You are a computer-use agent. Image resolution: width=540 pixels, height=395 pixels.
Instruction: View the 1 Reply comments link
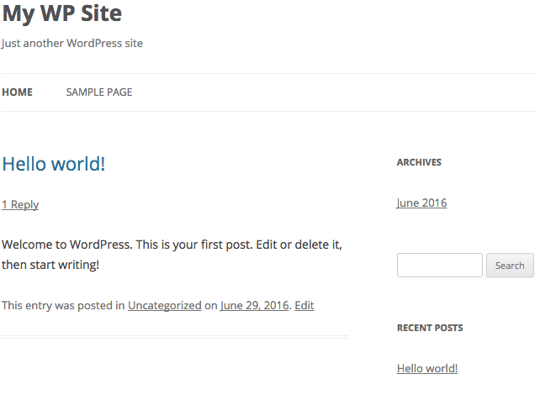20,205
